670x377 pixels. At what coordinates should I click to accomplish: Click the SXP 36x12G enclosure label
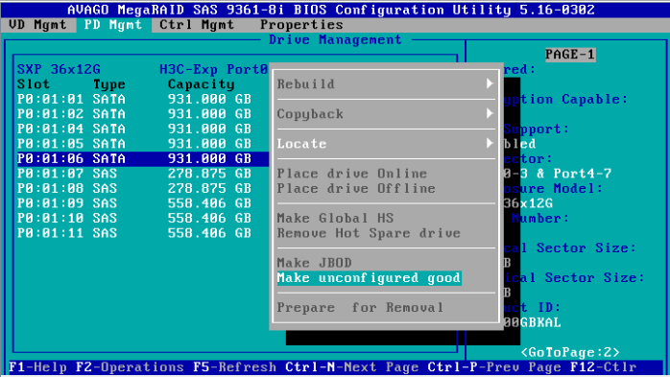pyautogui.click(x=59, y=69)
